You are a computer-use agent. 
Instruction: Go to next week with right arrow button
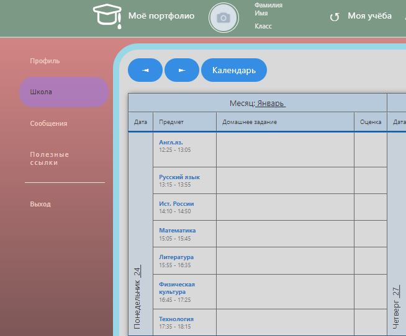click(182, 70)
